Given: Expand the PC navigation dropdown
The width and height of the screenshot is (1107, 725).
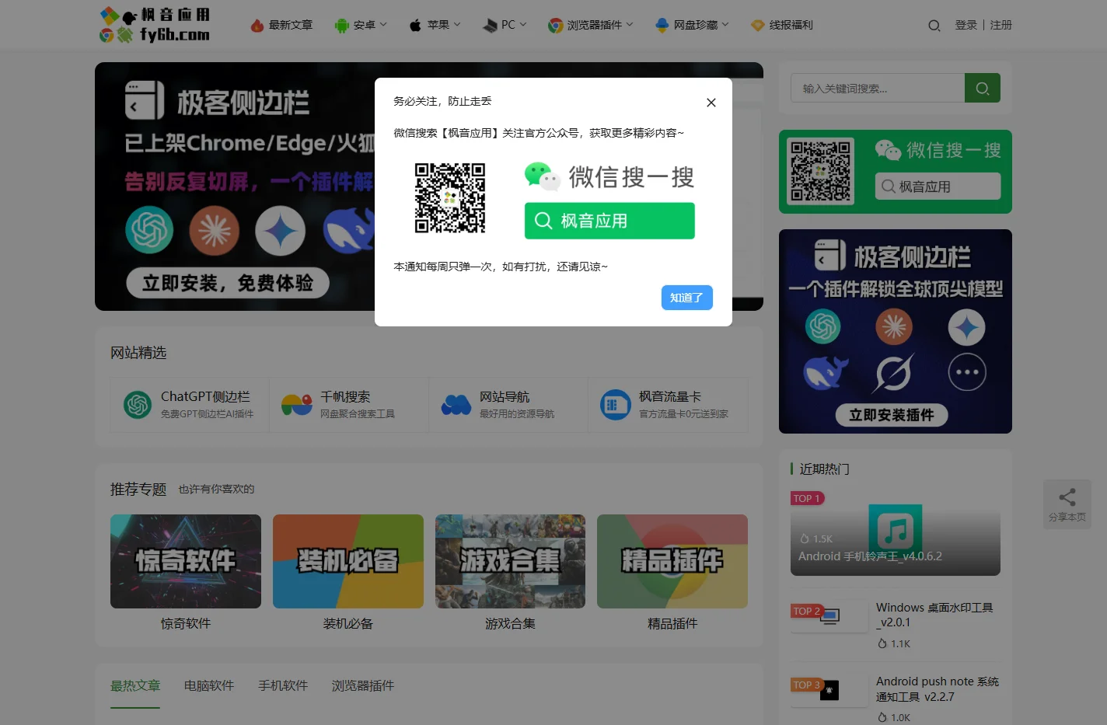Looking at the screenshot, I should tap(505, 25).
